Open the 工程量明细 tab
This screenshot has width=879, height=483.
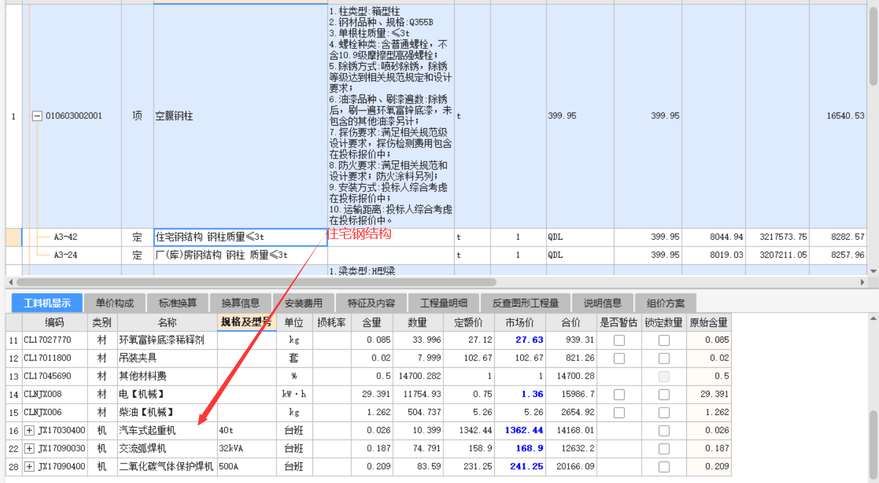tap(444, 303)
